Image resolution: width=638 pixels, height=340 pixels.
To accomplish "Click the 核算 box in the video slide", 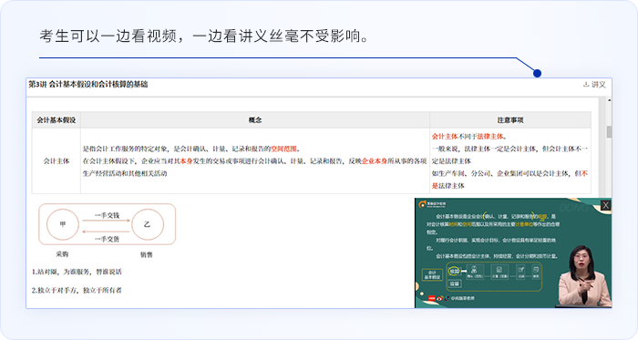I will [454, 271].
